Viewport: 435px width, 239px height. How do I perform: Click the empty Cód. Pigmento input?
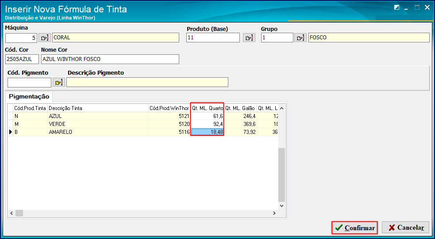tap(29, 83)
